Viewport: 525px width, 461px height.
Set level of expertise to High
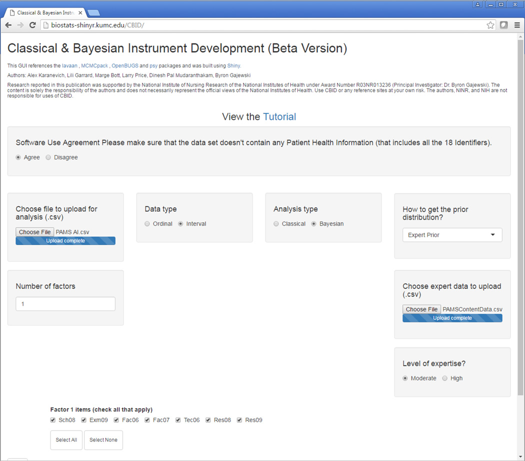click(x=445, y=378)
